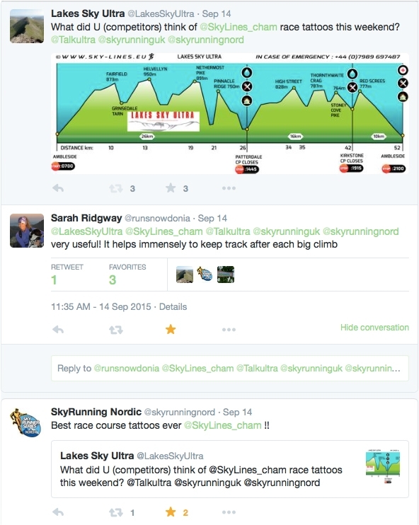Viewport: 419px width, 525px height.
Task: Open quoted tweet's small course thumbnail
Action: click(383, 466)
